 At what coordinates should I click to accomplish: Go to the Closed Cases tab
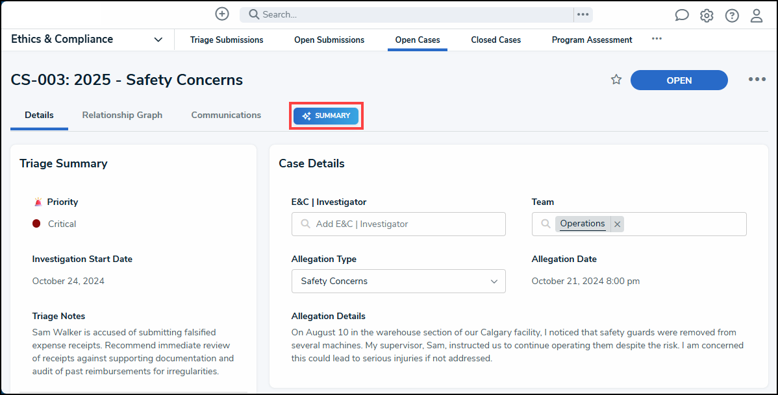(x=496, y=40)
